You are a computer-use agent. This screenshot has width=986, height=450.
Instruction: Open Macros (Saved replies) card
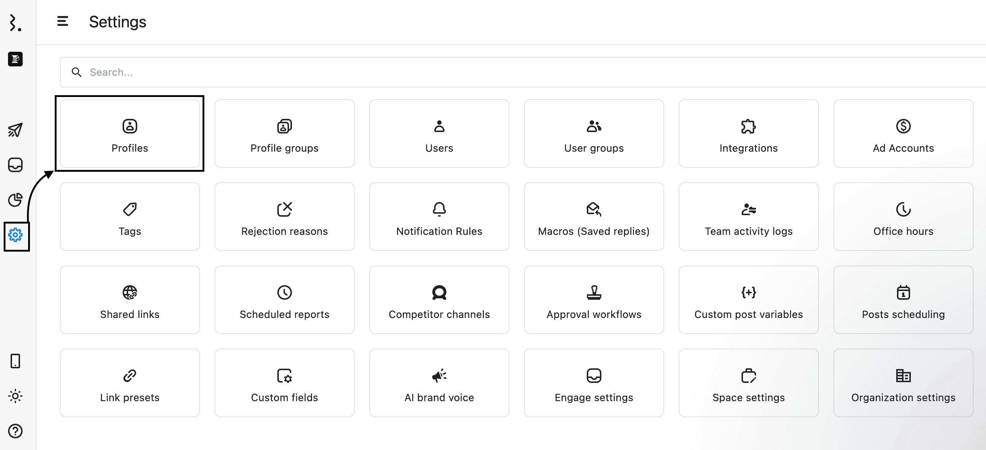[594, 217]
